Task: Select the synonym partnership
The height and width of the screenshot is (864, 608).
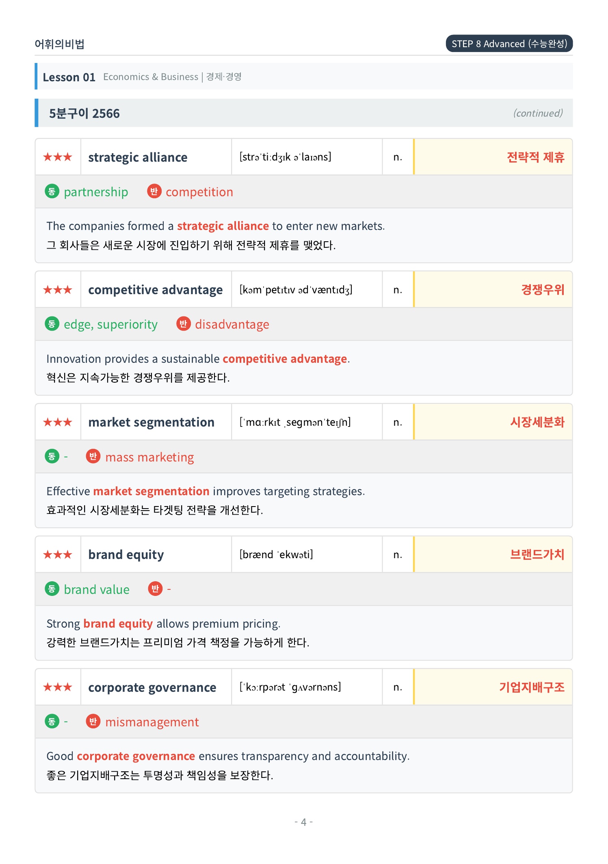Action: point(96,192)
